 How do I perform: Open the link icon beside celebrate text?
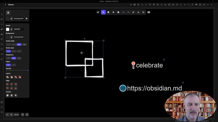(164, 60)
